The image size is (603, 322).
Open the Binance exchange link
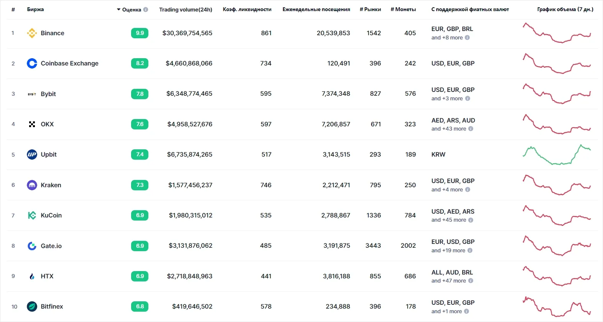click(x=53, y=33)
